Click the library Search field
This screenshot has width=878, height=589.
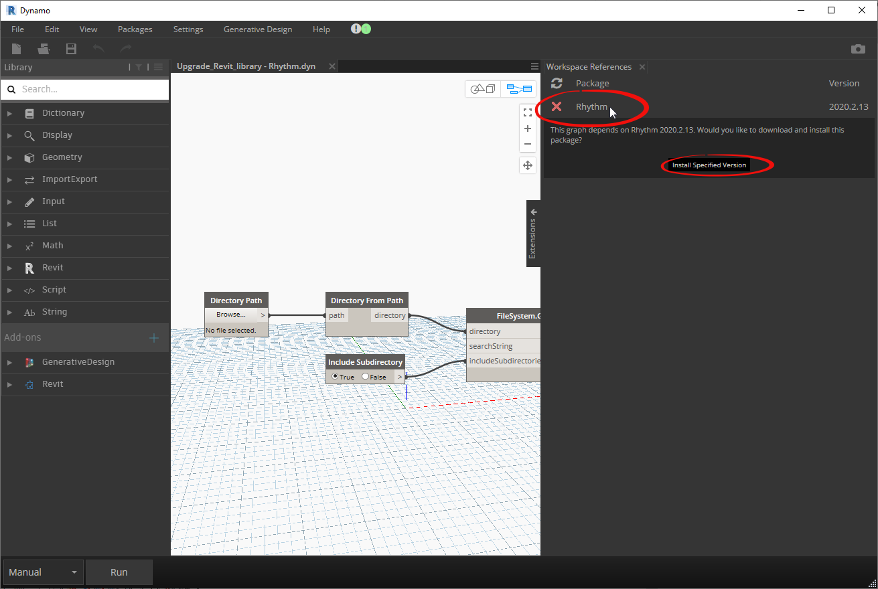click(85, 89)
